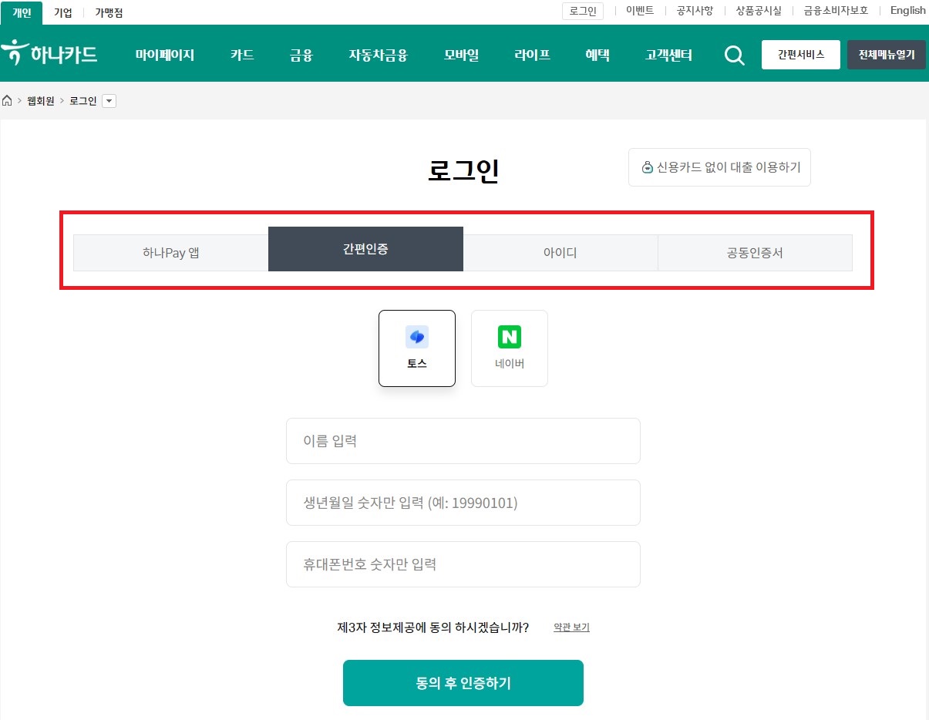Select Toss authentication provider
The image size is (929, 720).
[x=416, y=348]
